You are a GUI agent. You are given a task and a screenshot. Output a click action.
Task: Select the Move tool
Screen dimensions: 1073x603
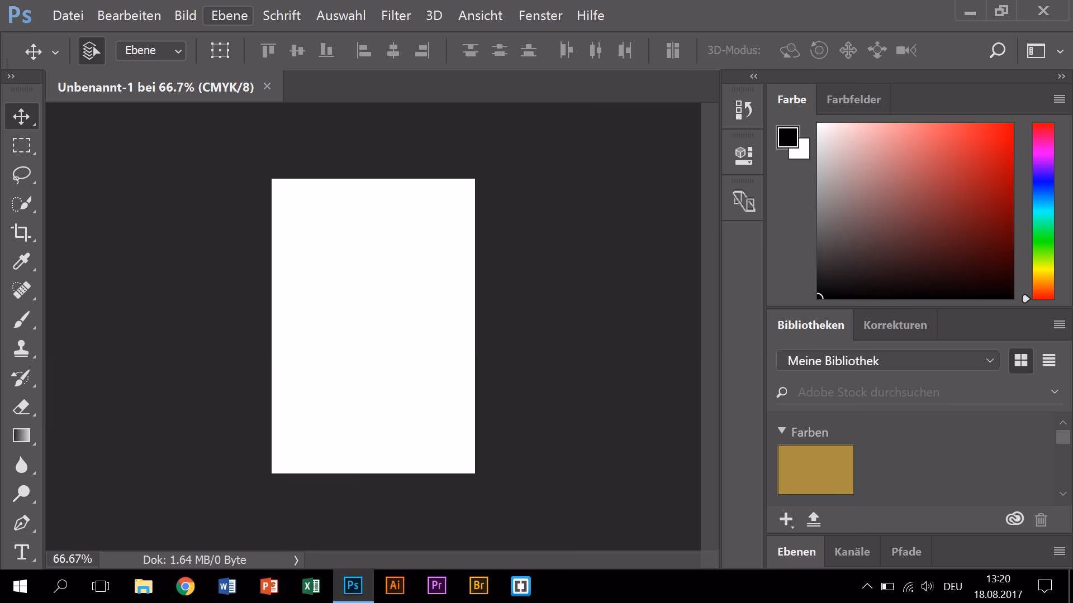(x=21, y=116)
